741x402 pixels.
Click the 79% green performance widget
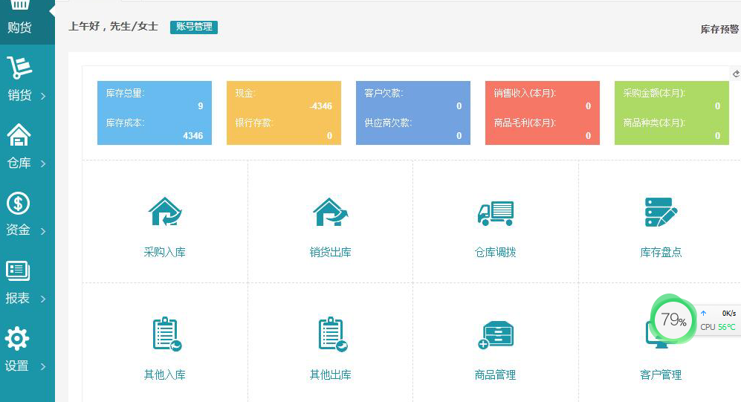673,320
